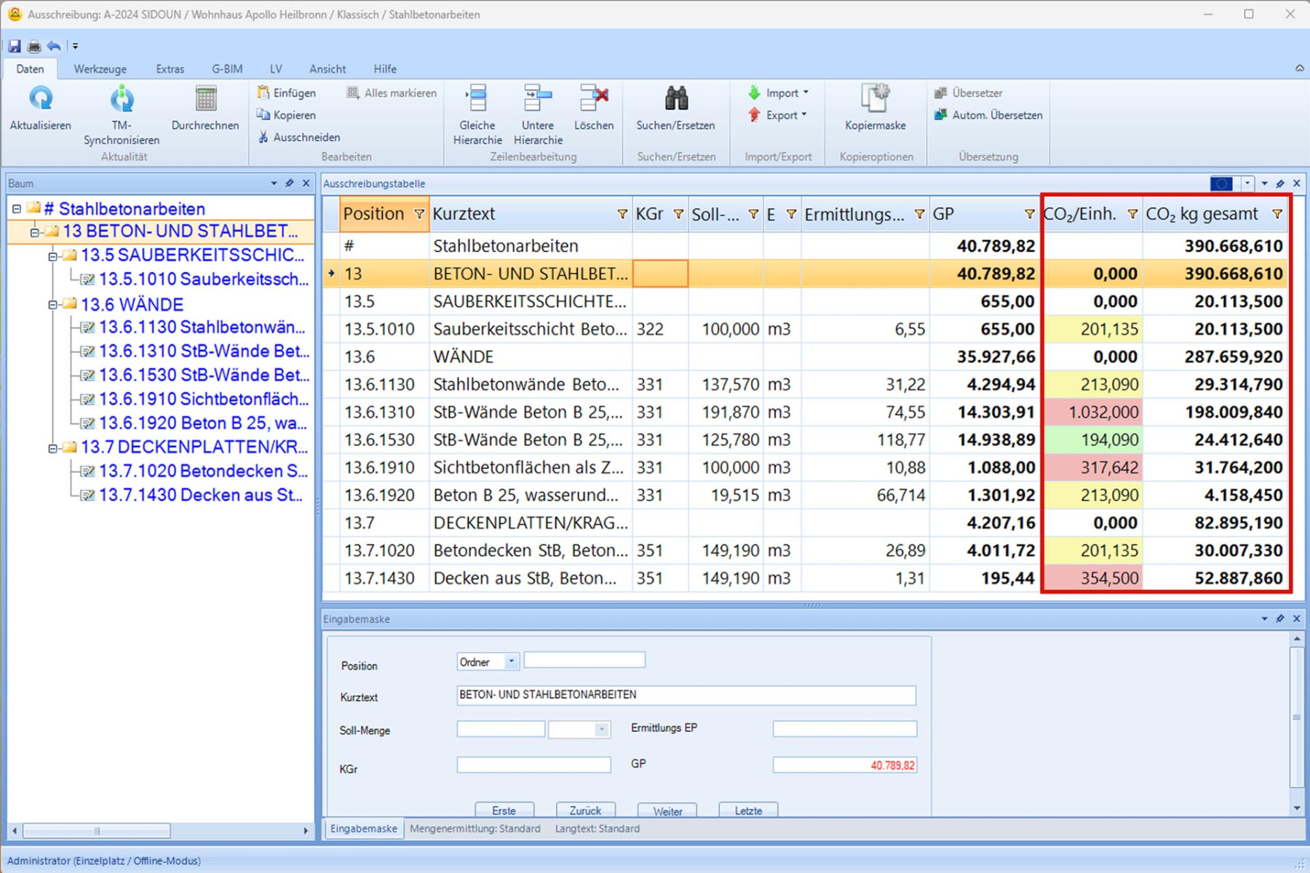1310x873 pixels.
Task: Expand the Import dropdown menu
Action: coord(805,93)
